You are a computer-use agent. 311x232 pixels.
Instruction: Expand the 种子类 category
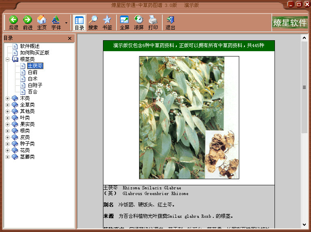point(7,144)
